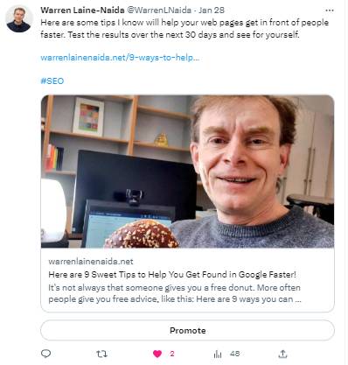Click the like count number 2
Viewport: 348px width, 365px height.
click(172, 354)
